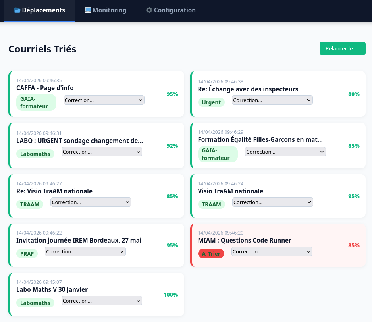Select the email titled Visio TraAM nationale
This screenshot has width=372, height=322.
pos(230,191)
